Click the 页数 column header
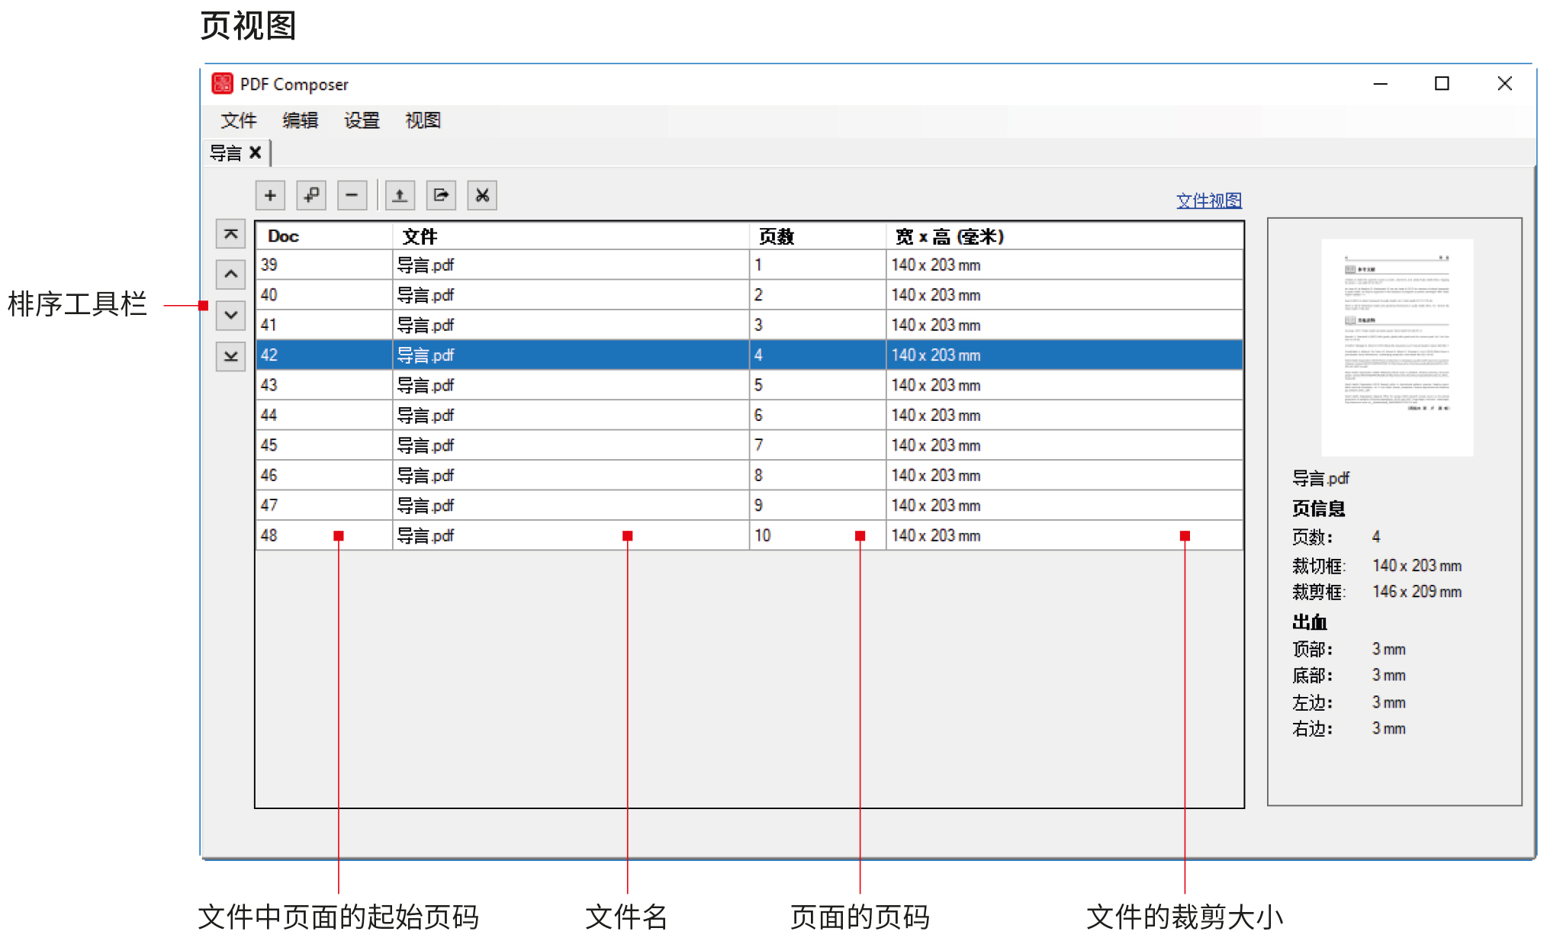This screenshot has height=941, width=1547. pyautogui.click(x=777, y=236)
